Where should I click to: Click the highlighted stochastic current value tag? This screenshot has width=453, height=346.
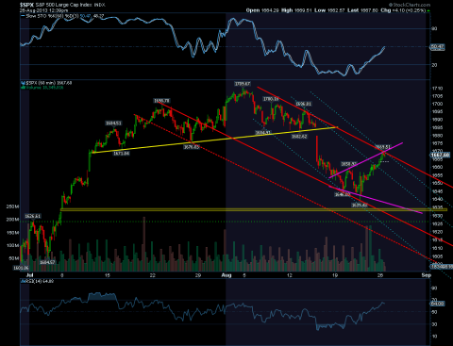[x=437, y=47]
